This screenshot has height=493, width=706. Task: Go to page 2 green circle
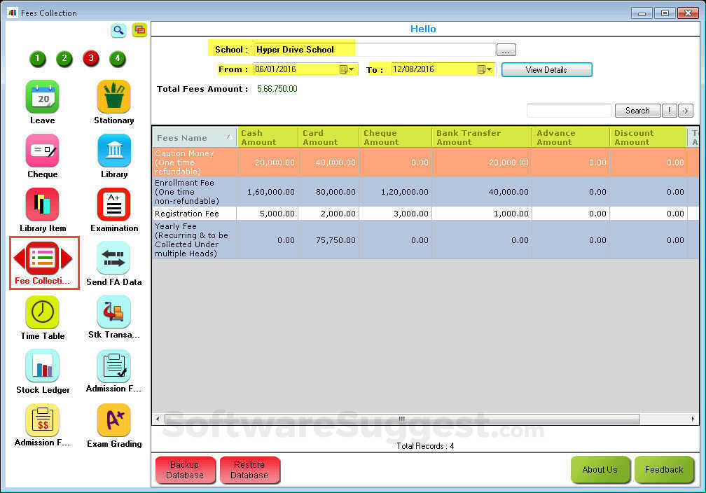coord(64,59)
